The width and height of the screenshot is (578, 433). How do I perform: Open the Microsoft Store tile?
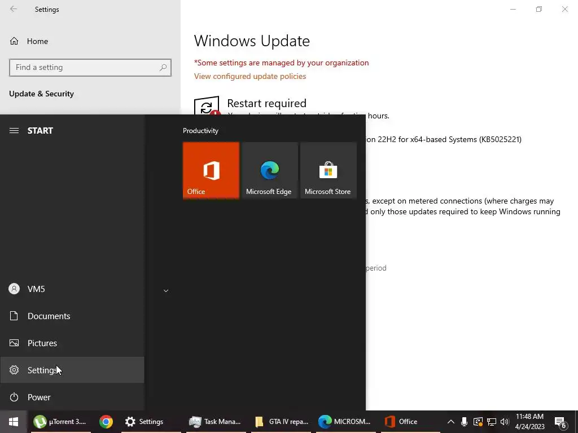[x=328, y=170]
